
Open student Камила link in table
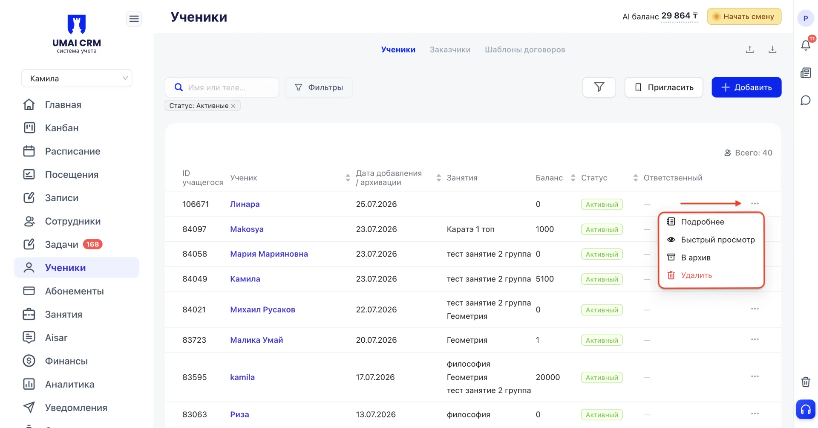click(245, 279)
